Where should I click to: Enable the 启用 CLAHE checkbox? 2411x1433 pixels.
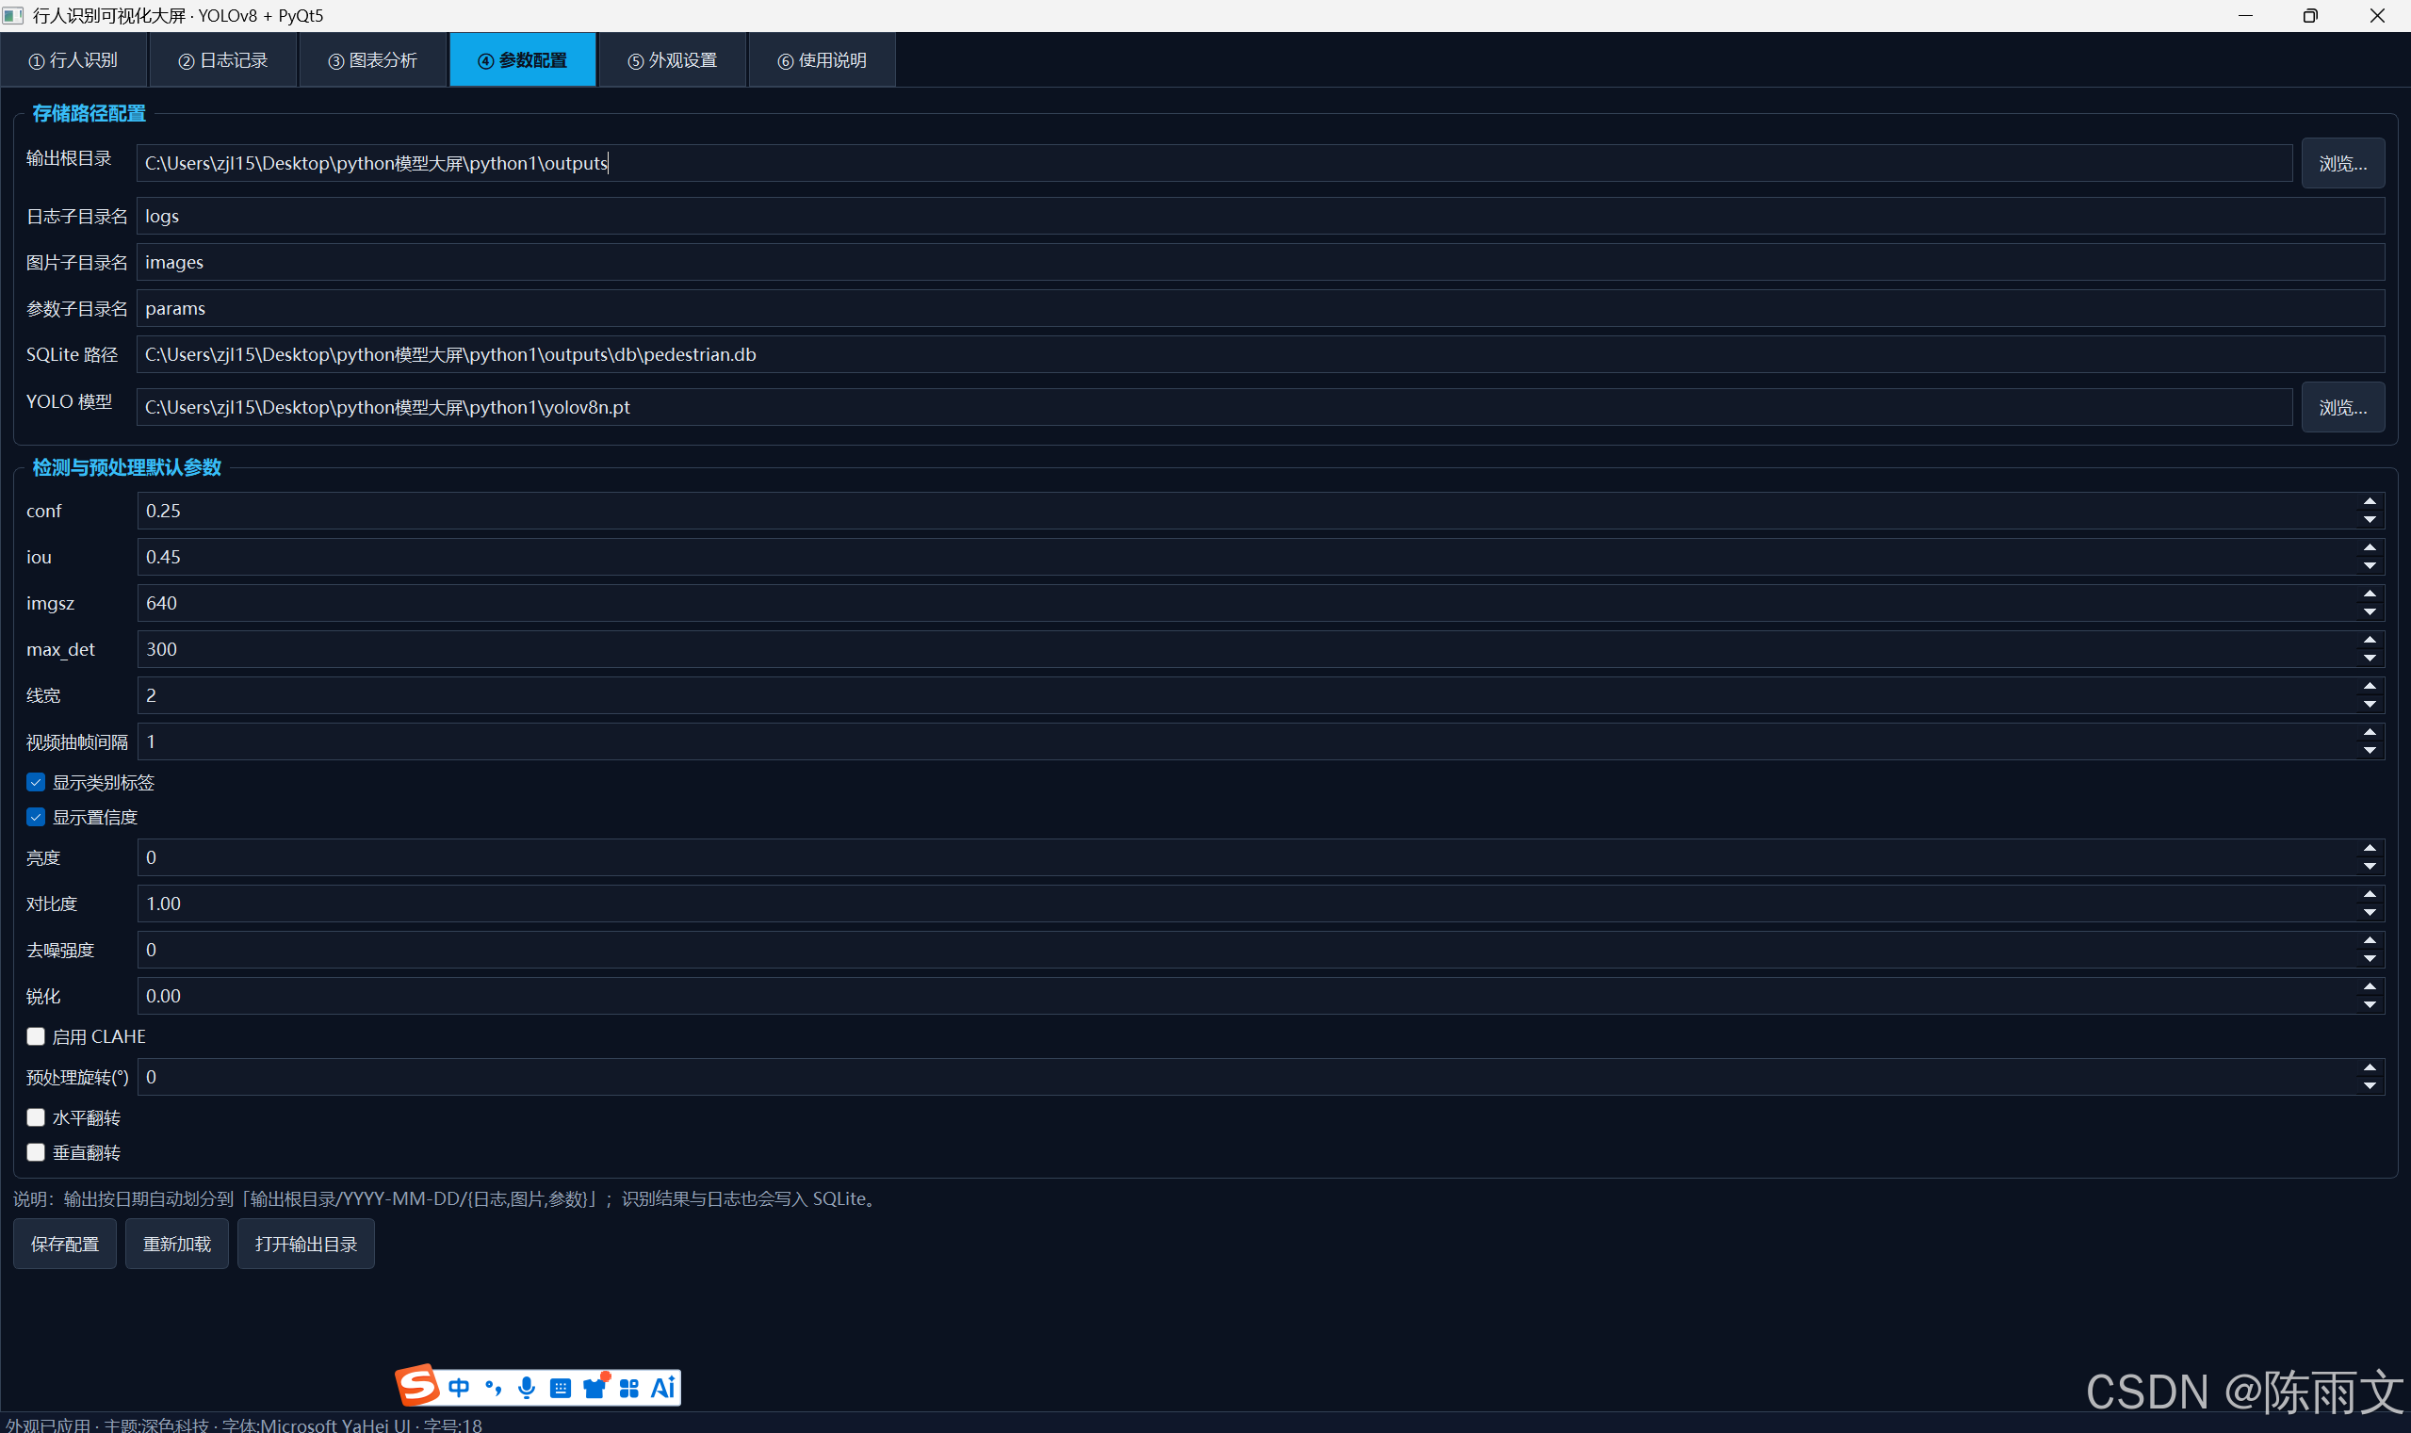pyautogui.click(x=36, y=1036)
